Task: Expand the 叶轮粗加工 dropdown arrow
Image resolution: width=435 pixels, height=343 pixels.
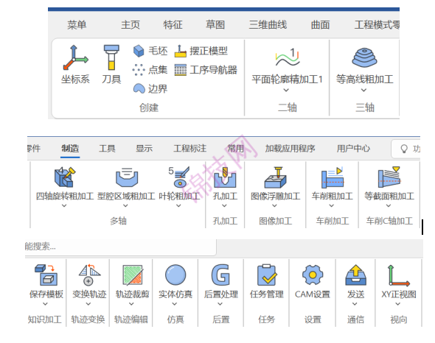Action: pos(178,205)
